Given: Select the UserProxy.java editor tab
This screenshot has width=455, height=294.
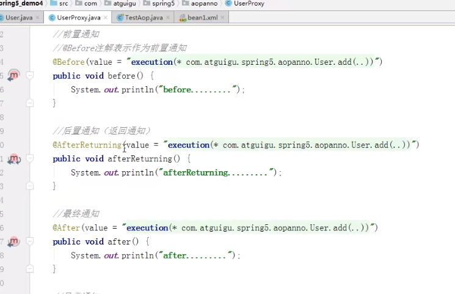Looking at the screenshot, I should tap(78, 18).
